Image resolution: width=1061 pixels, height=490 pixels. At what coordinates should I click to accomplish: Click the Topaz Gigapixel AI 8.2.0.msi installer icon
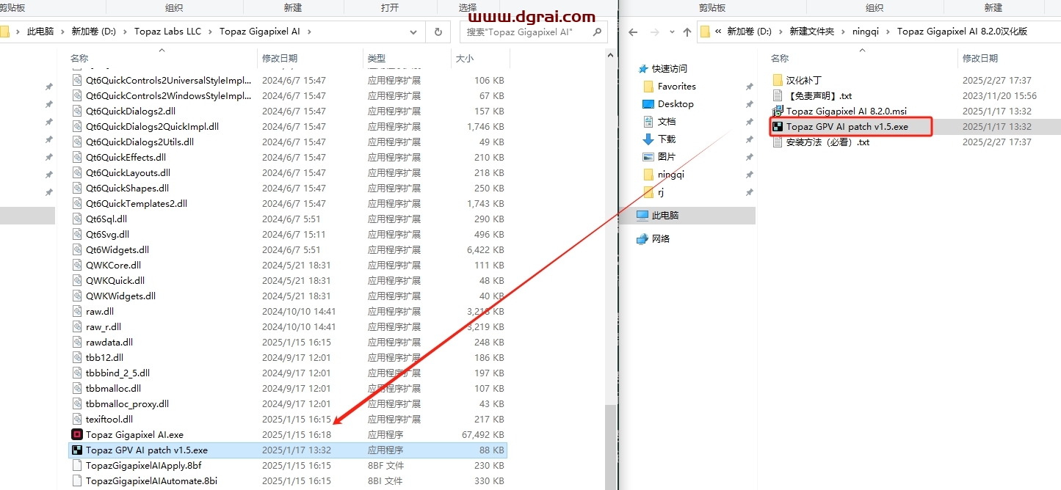778,111
